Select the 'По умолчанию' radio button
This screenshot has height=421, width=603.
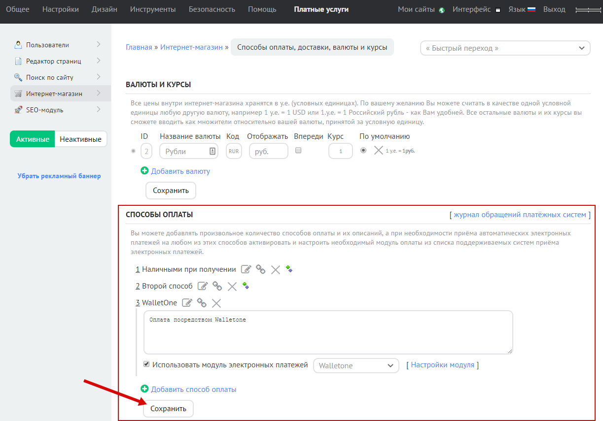[363, 151]
